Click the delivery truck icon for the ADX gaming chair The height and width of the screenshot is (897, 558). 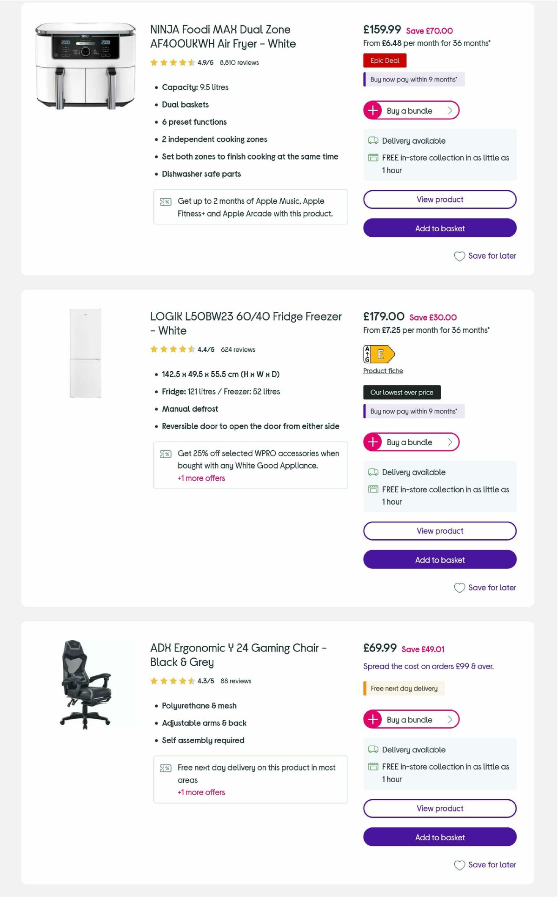(372, 749)
